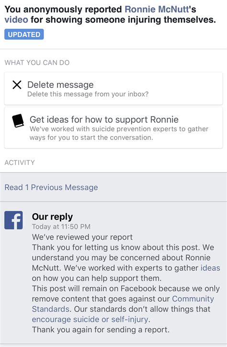227x347 pixels.
Task: Click the Our reply heading
Action: coord(52,217)
